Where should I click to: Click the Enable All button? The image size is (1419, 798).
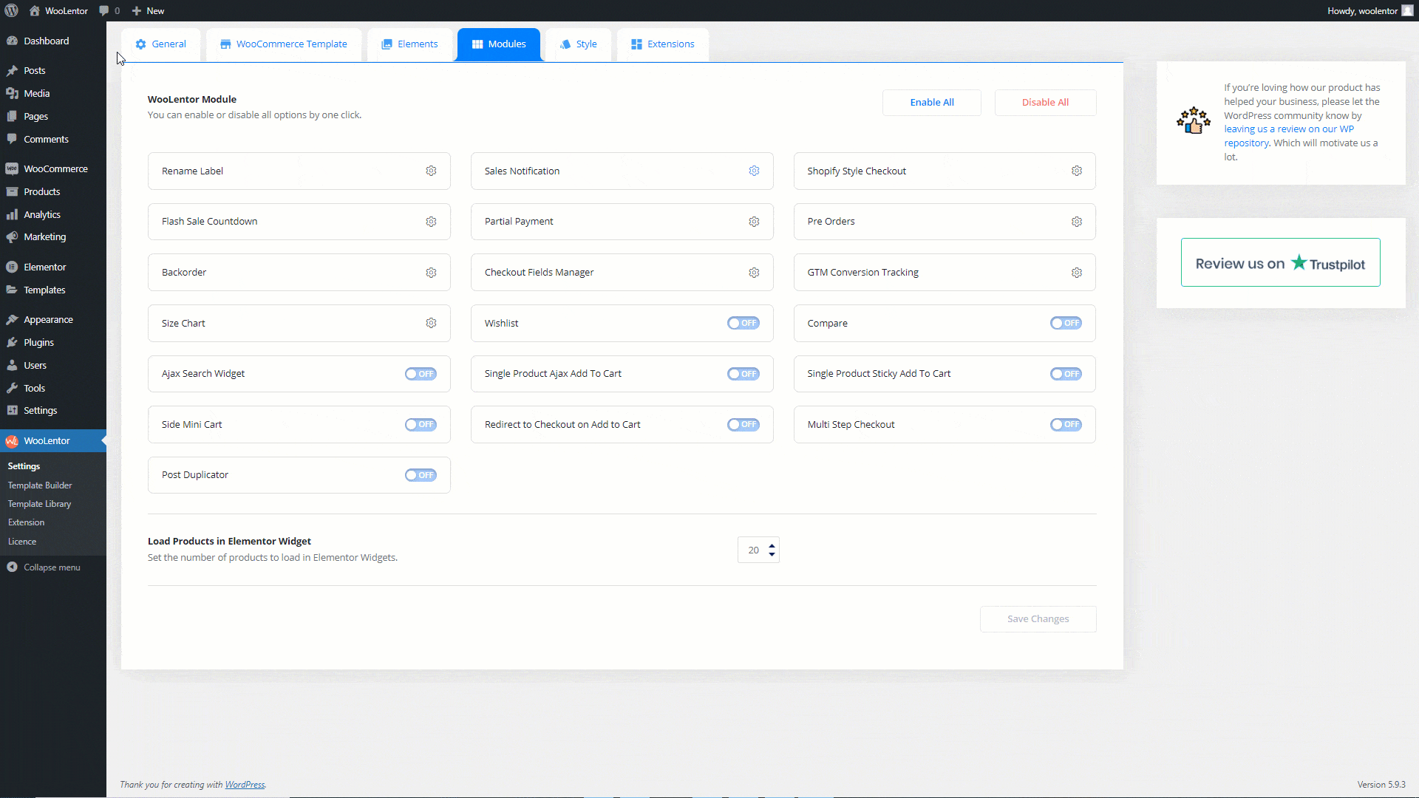pyautogui.click(x=931, y=103)
